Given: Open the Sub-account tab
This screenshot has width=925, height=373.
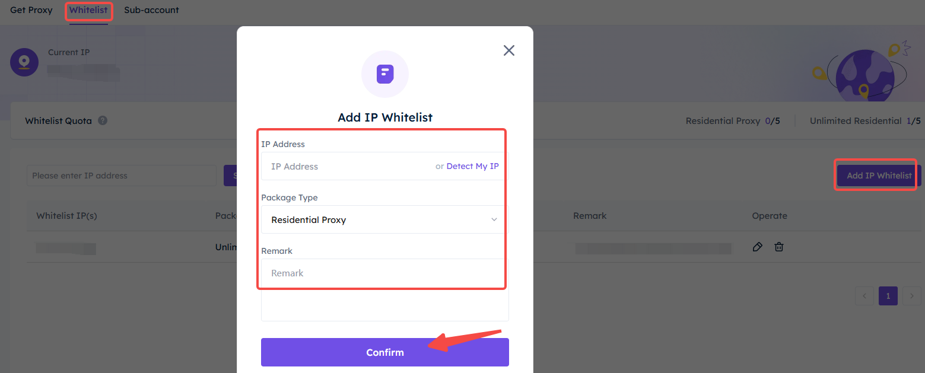Looking at the screenshot, I should coord(151,10).
